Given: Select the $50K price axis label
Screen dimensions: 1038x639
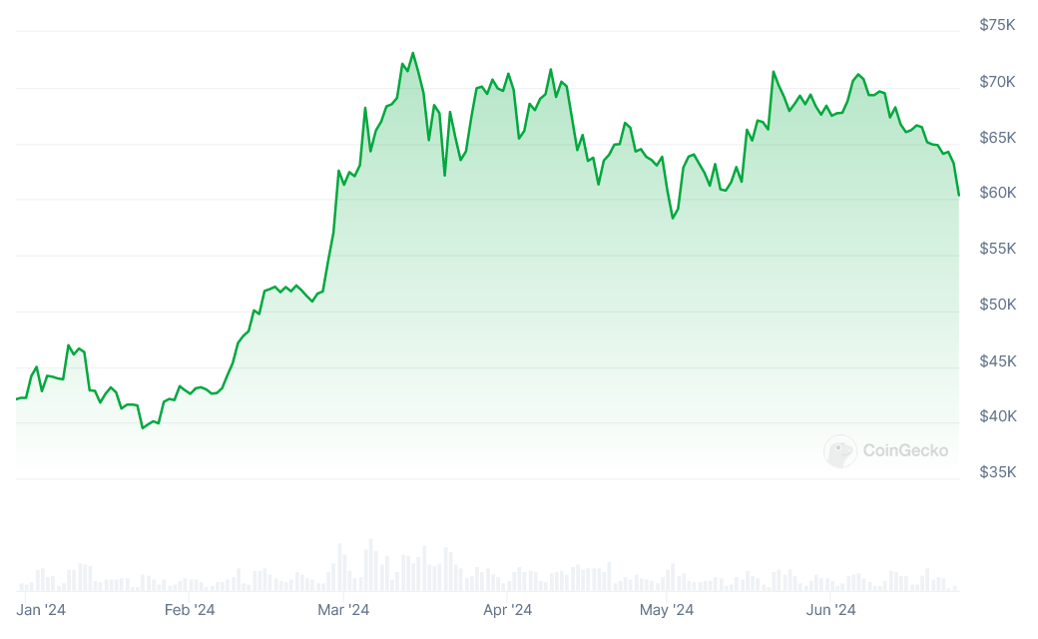Looking at the screenshot, I should (x=997, y=304).
